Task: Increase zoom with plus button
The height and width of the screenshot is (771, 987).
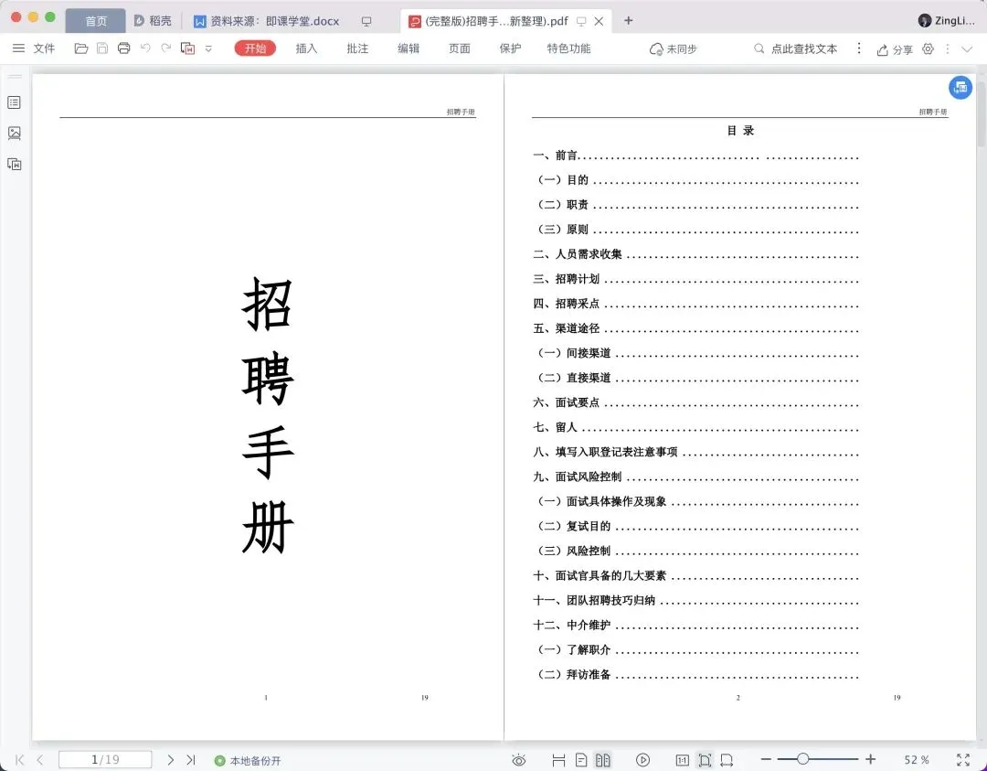Action: [871, 759]
